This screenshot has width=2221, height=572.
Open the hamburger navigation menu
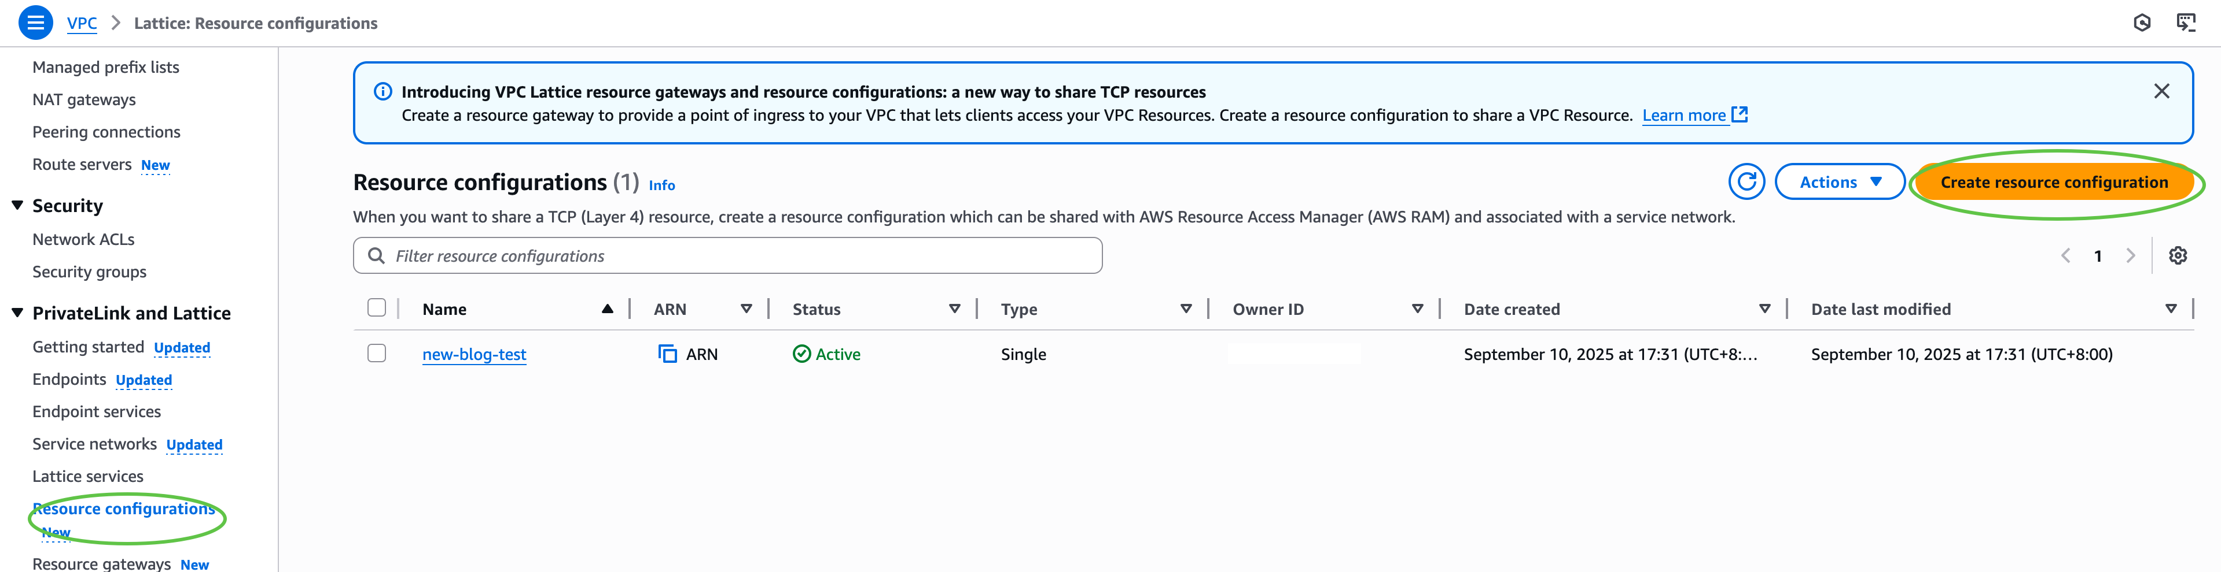(x=35, y=23)
